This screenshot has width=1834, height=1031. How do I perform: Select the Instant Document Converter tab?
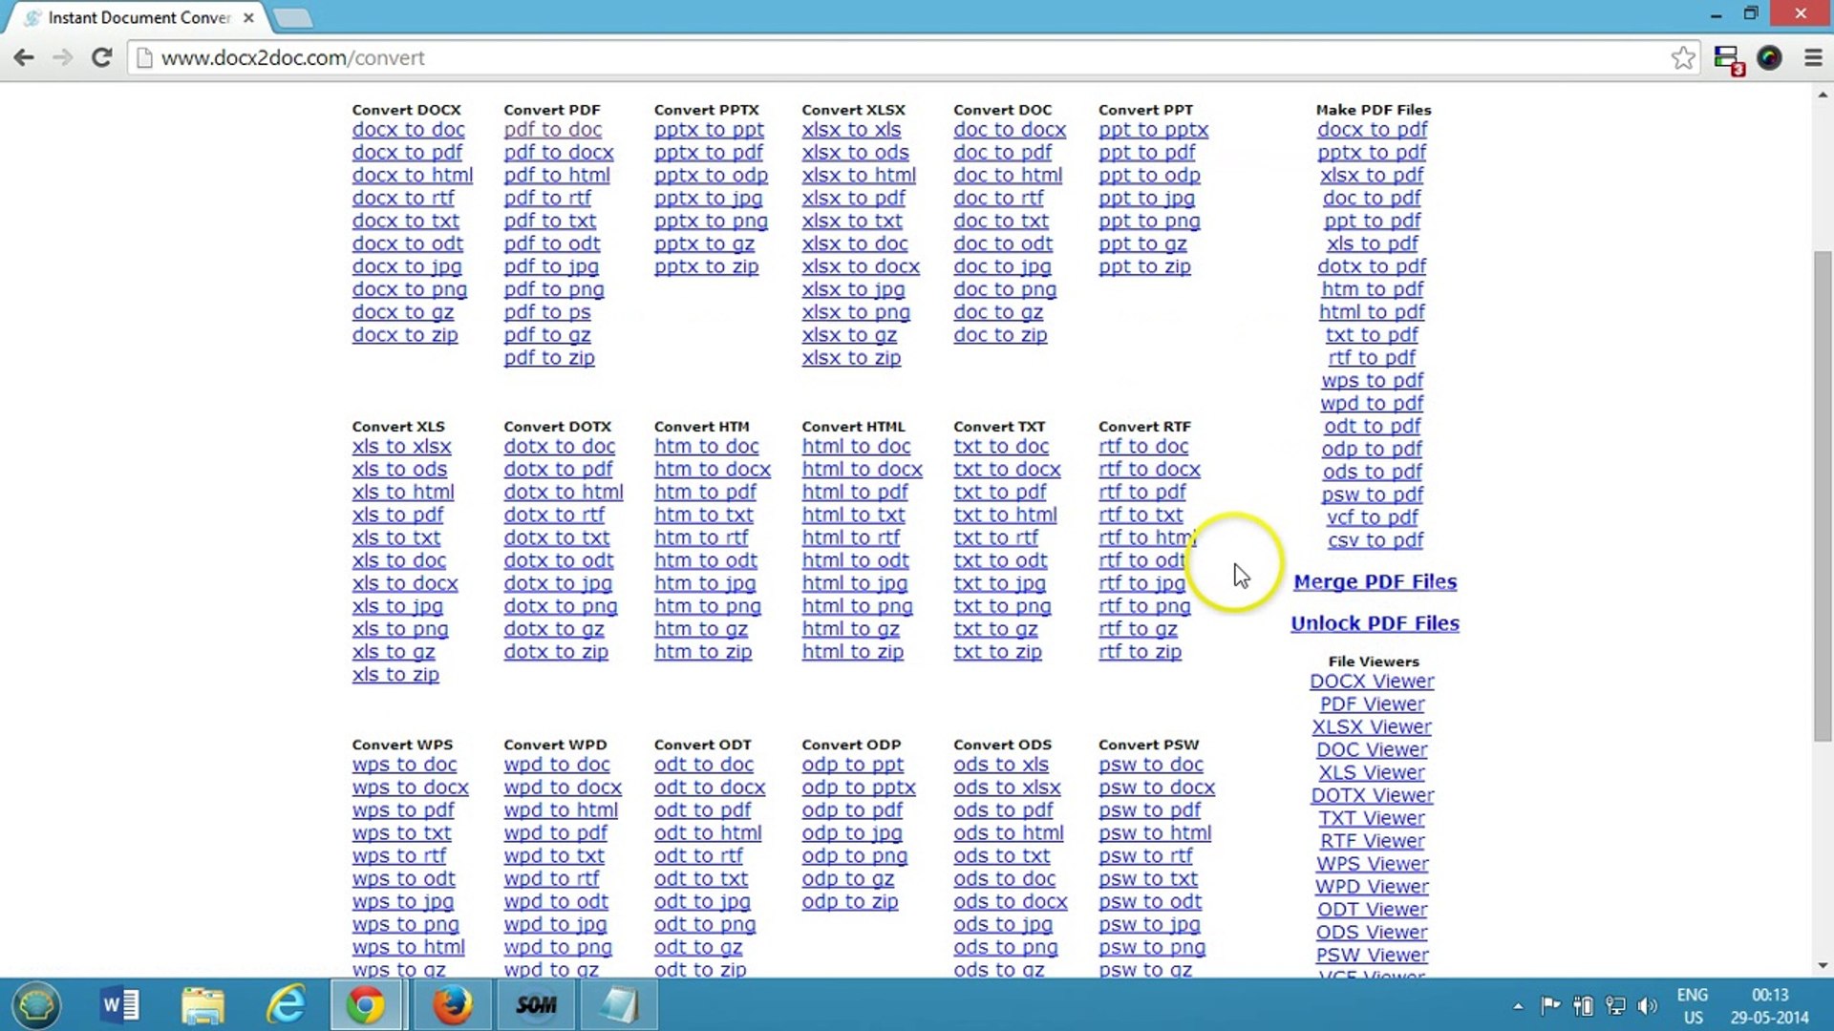139,17
